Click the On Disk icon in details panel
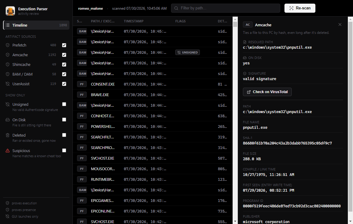353x224 pixels. [245, 58]
